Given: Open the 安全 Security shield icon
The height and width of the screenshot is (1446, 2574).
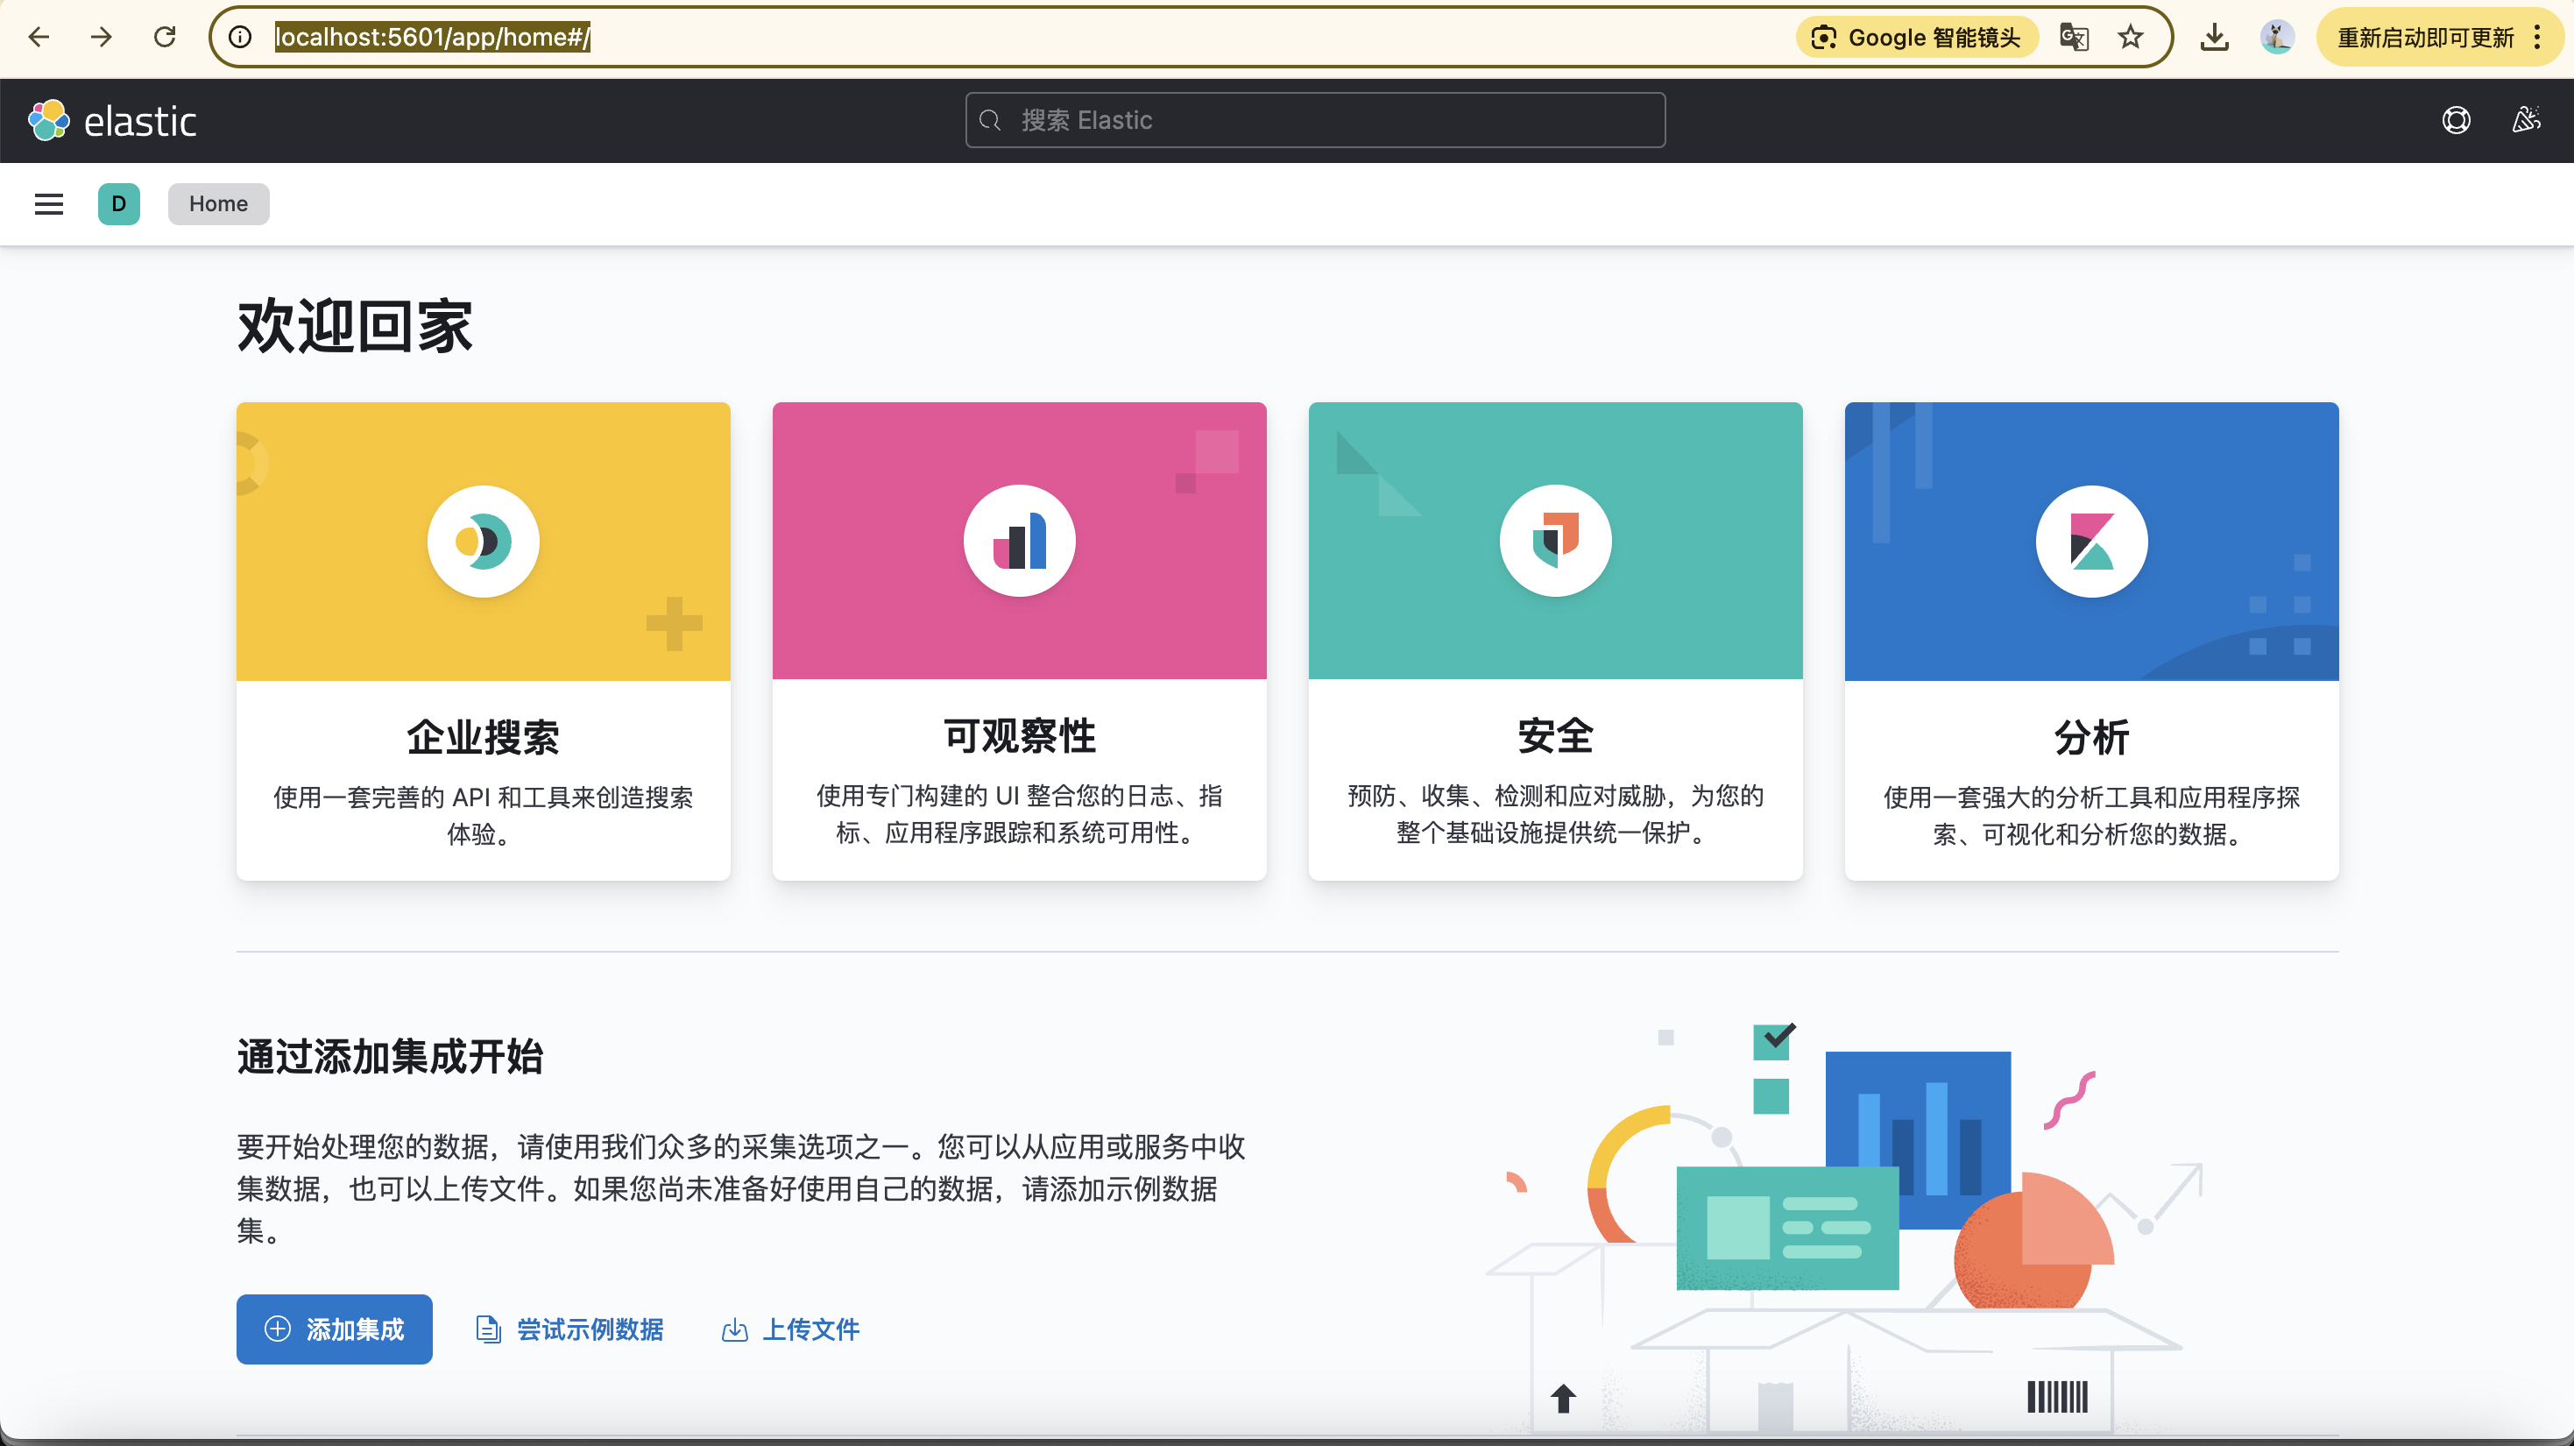Looking at the screenshot, I should pyautogui.click(x=1555, y=541).
